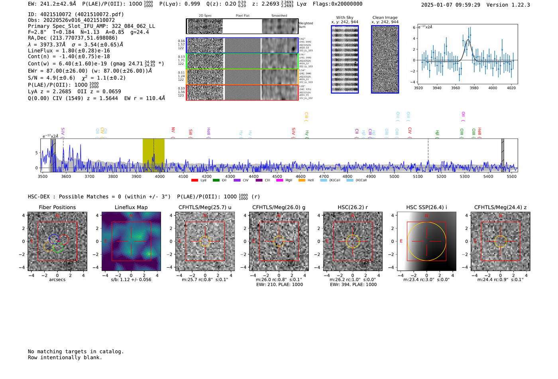Click the CIII legend swatch
558x379 pixels.
259,180
